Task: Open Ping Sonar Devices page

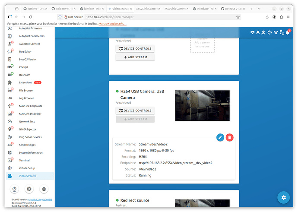Action: pos(30,137)
